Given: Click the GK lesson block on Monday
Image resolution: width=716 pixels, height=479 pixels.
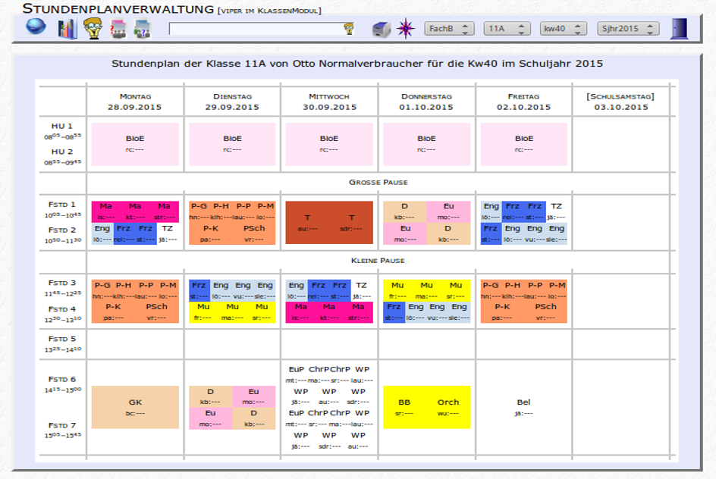Looking at the screenshot, I should pyautogui.click(x=135, y=408).
